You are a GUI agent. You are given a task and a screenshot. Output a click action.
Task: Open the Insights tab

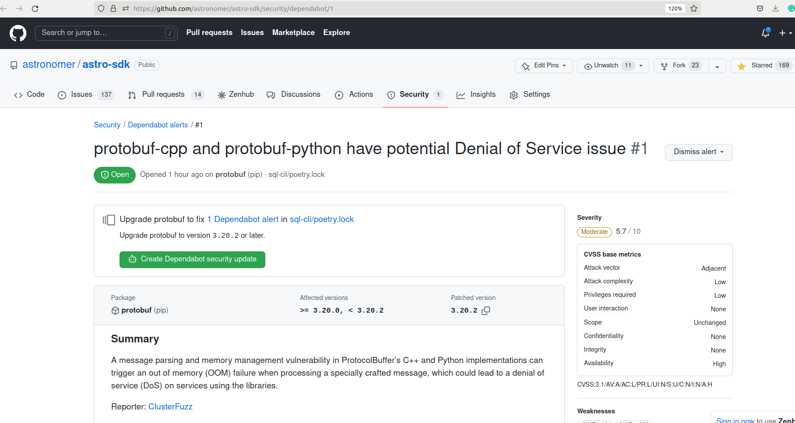[476, 95]
